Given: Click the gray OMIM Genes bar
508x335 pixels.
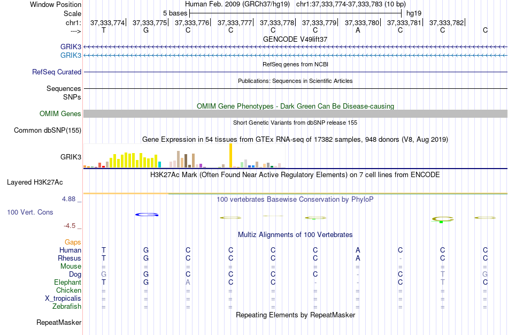Looking at the screenshot, I should point(296,113).
